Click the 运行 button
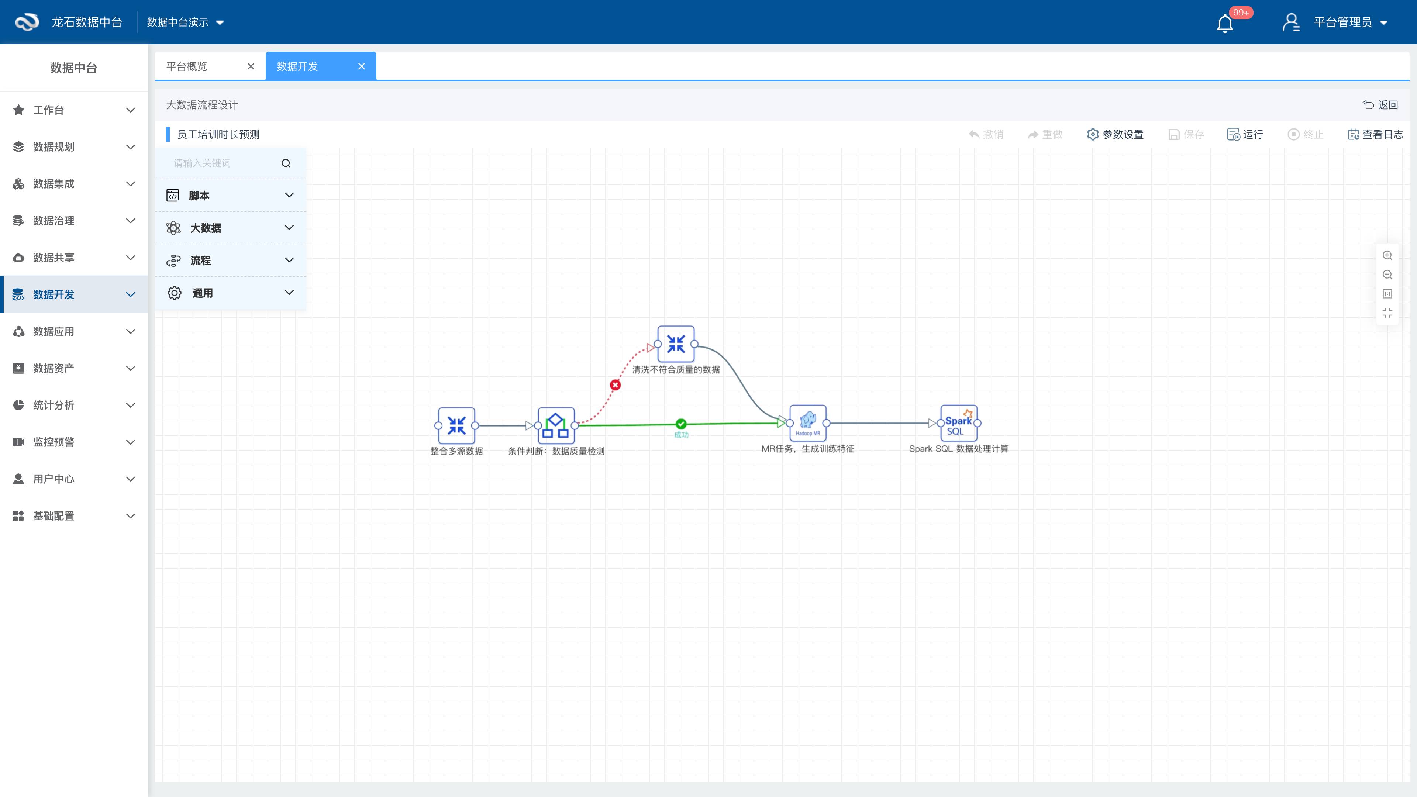 coord(1245,134)
